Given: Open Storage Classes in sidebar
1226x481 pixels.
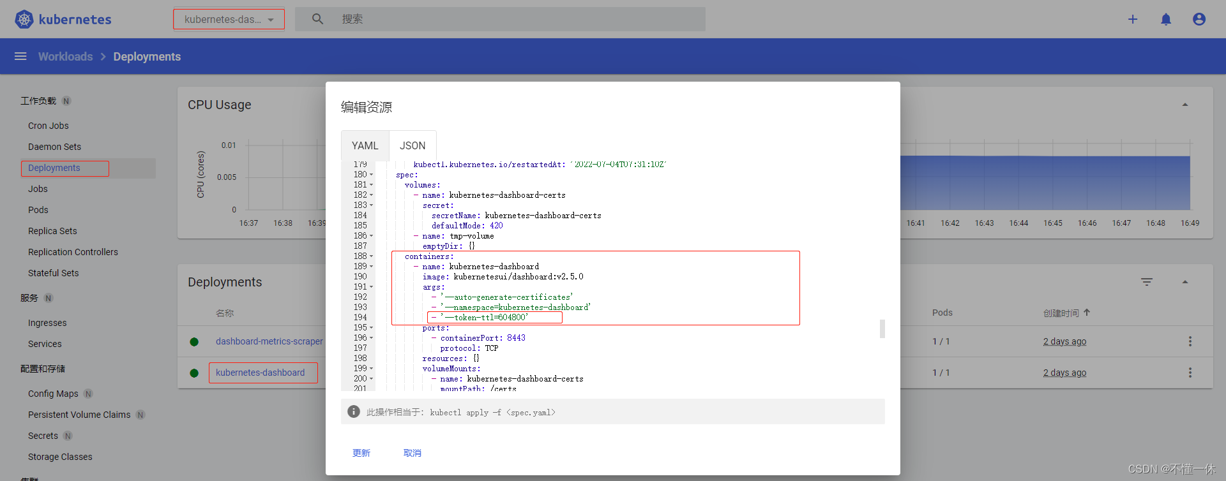Looking at the screenshot, I should coord(60,457).
